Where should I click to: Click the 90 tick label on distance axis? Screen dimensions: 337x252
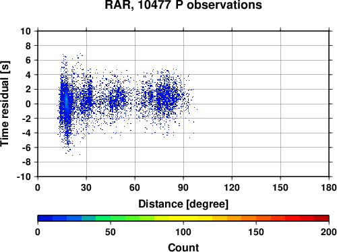pos(183,187)
